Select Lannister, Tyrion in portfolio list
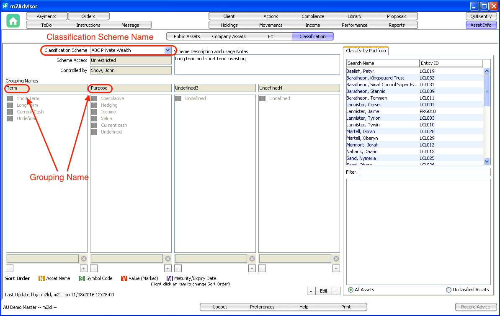500x316 pixels. [363, 118]
